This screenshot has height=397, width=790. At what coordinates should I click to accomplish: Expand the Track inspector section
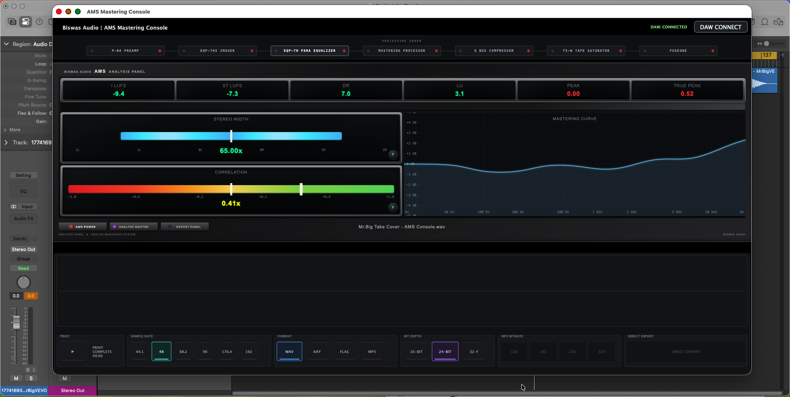(x=6, y=142)
